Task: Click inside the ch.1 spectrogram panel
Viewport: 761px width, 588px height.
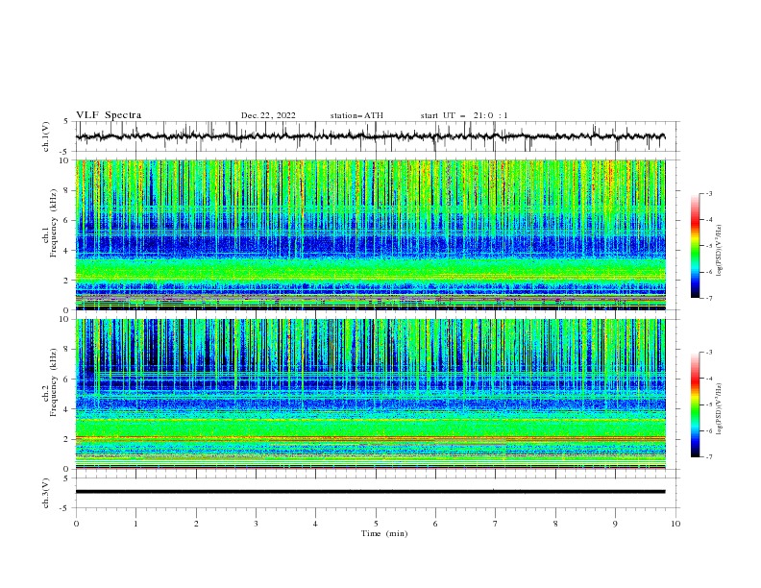Action: (x=371, y=234)
